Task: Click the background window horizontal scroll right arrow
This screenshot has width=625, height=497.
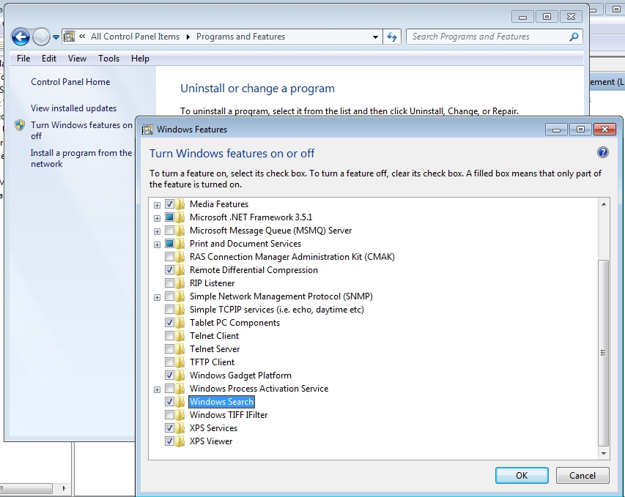Action: [64, 487]
